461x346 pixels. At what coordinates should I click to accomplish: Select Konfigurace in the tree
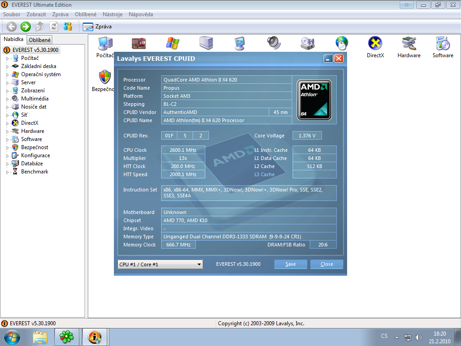[x=36, y=155]
